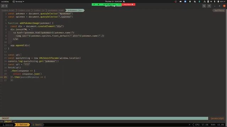Click URLSearchParams on line 15
The width and height of the screenshot is (227, 127).
point(49,58)
